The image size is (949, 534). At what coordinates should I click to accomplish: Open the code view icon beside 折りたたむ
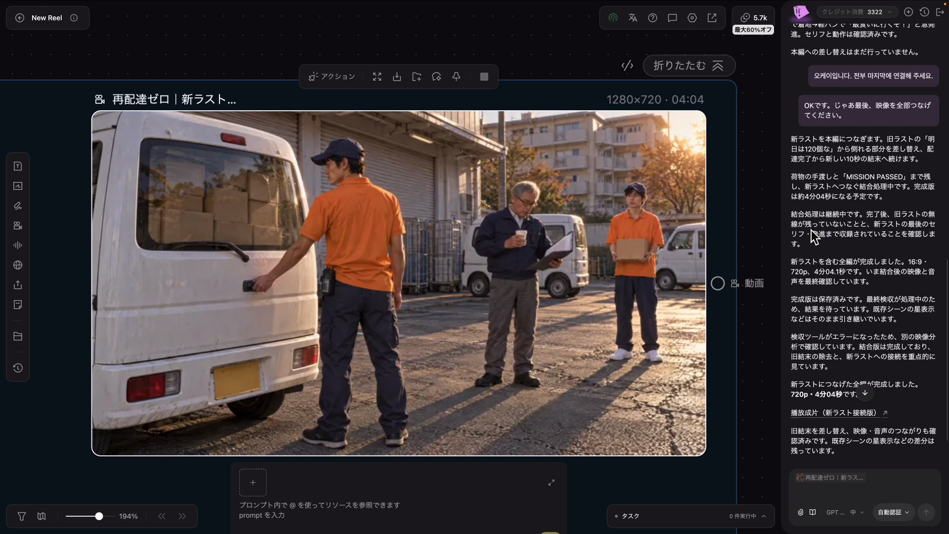point(627,65)
